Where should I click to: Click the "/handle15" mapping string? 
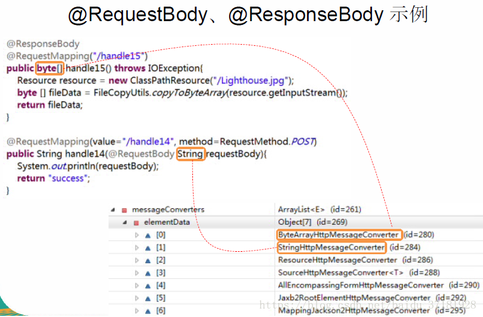[119, 56]
